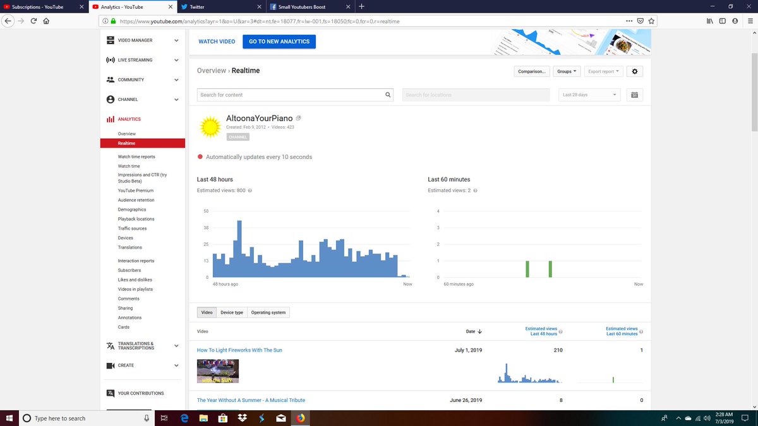This screenshot has height=426, width=758.
Task: Expand the Video Manager section
Action: (177, 40)
